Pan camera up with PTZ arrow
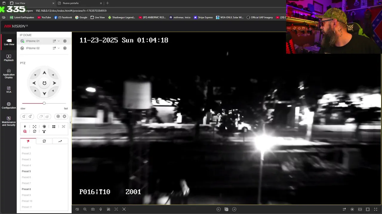Screen dimensions: 382x214 [44, 73]
